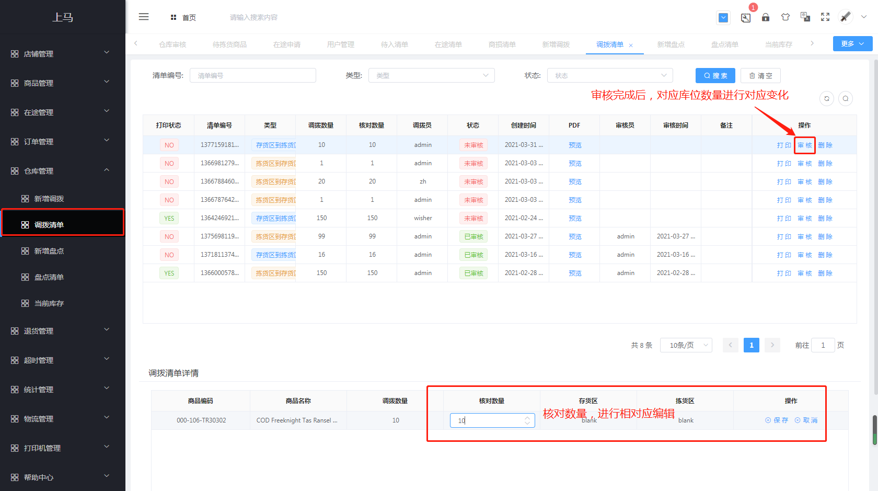Refresh the table with the circular refresh icon
This screenshot has width=878, height=491.
tap(827, 98)
